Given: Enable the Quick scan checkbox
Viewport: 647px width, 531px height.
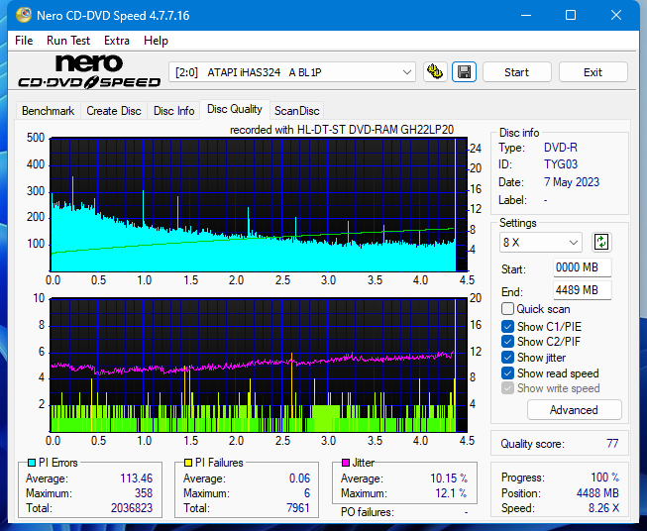Looking at the screenshot, I should click(x=508, y=309).
